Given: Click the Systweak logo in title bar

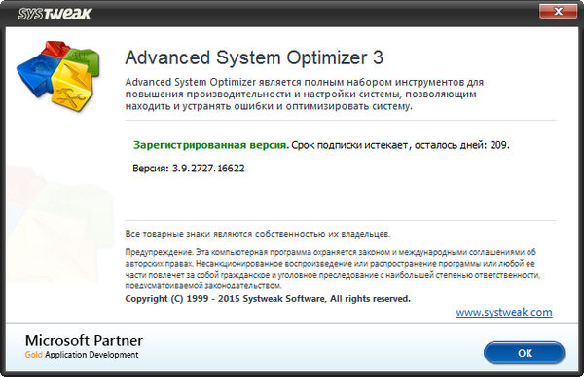Looking at the screenshot, I should pos(55,14).
